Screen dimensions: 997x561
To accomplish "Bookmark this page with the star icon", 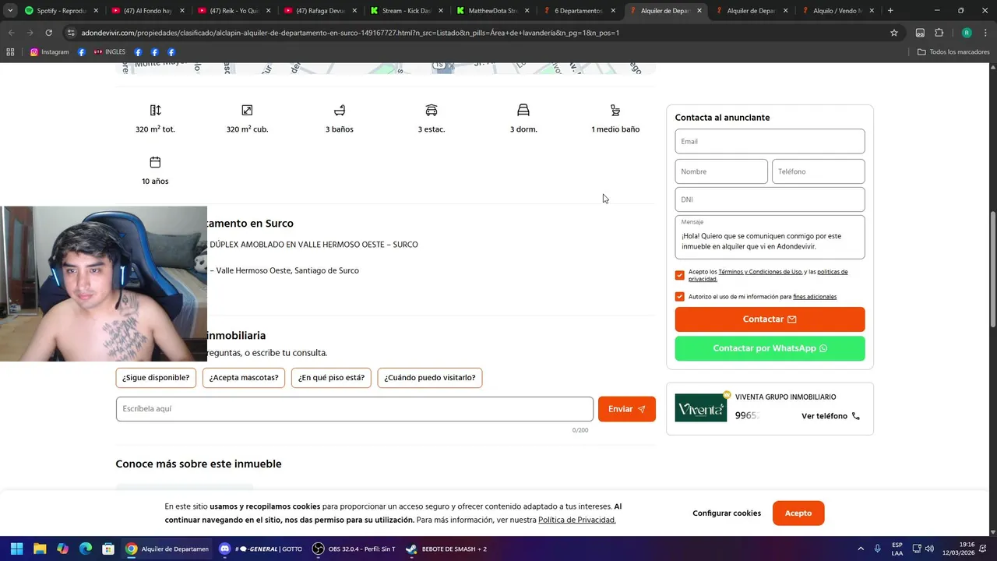I will 894,33.
